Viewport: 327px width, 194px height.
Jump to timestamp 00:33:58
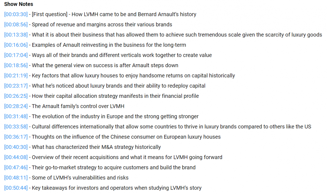16,127
